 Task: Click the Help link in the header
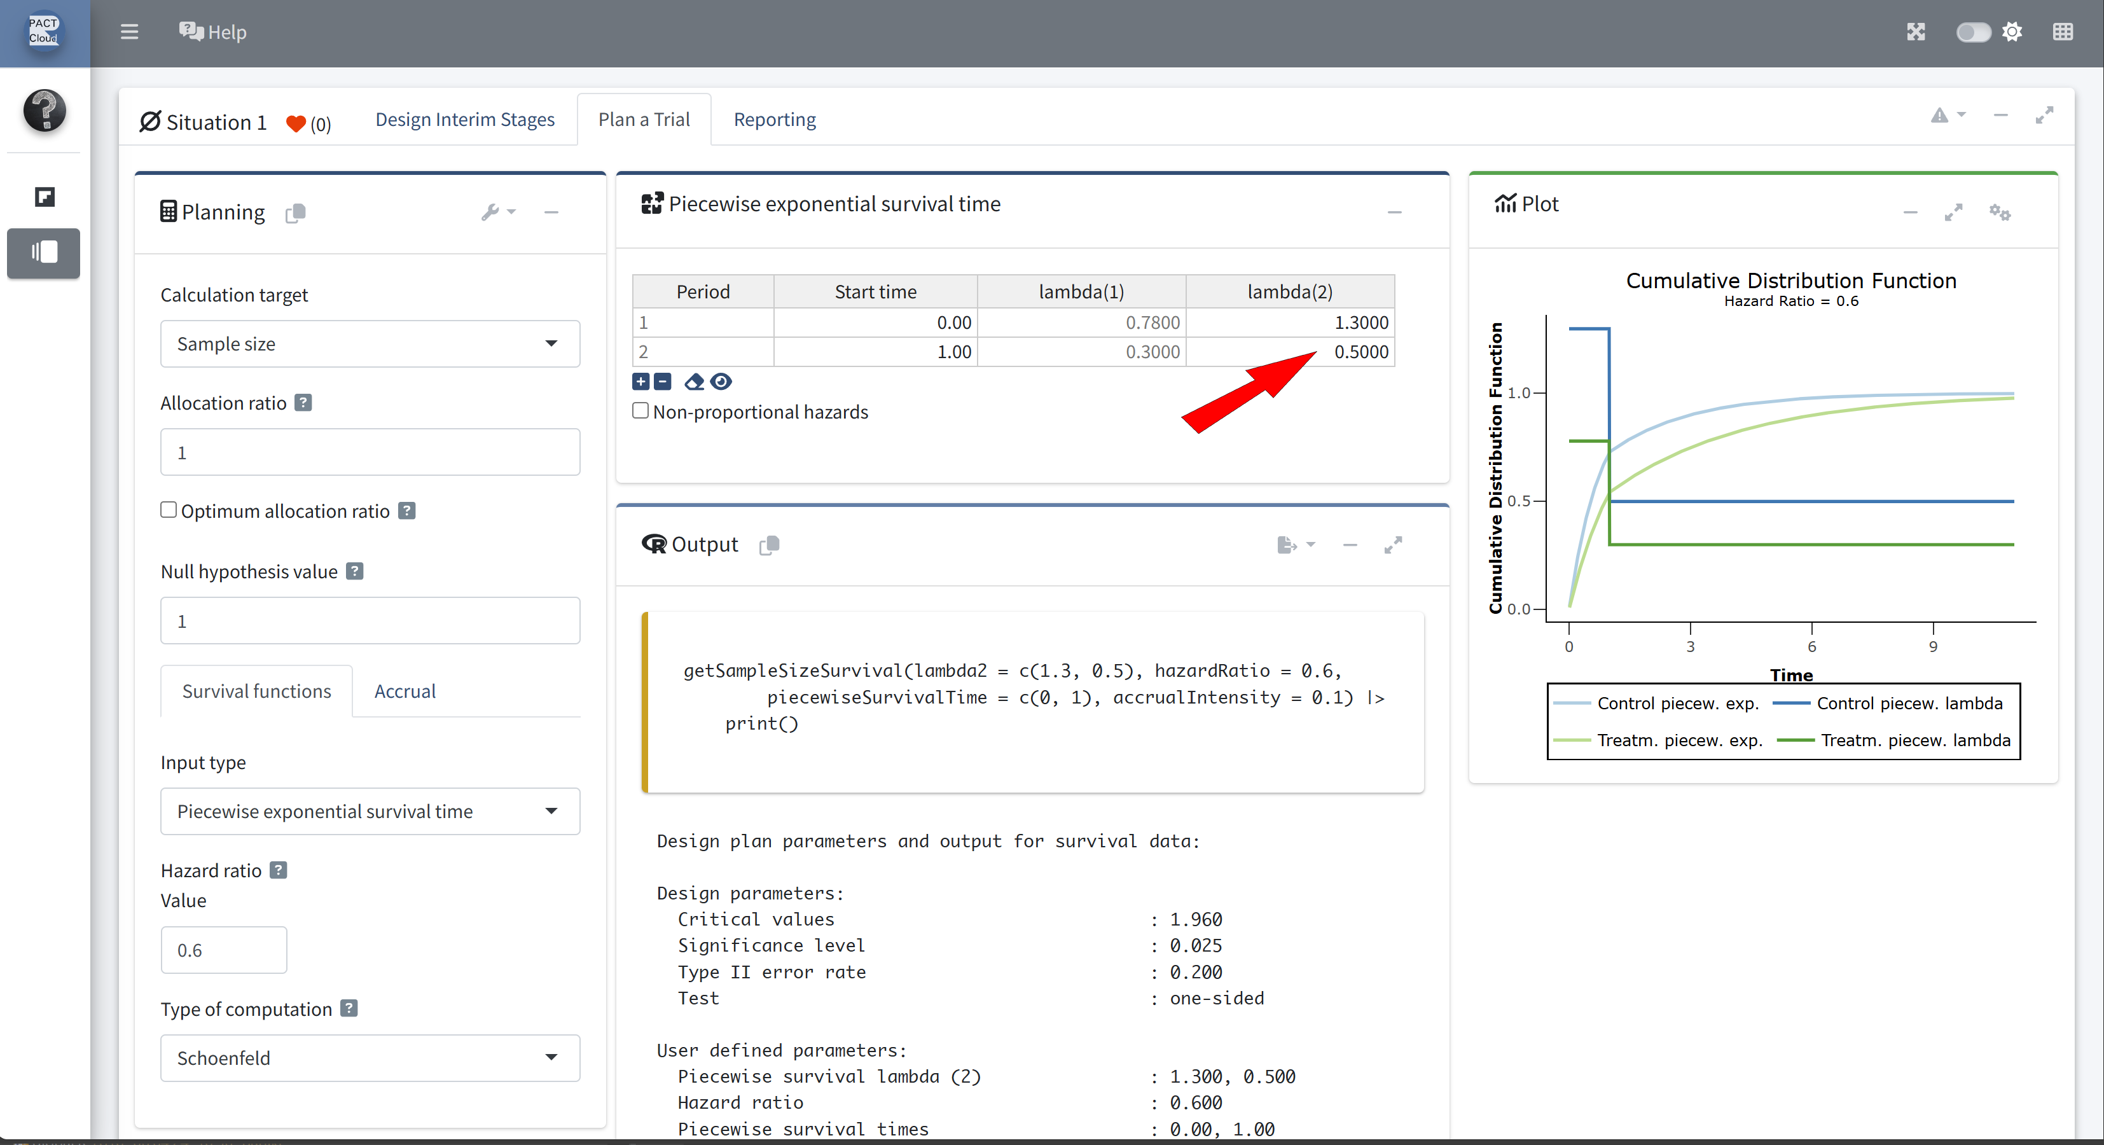point(212,32)
